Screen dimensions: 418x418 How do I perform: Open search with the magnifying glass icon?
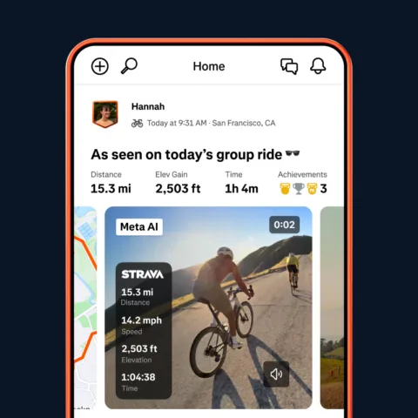click(x=129, y=66)
